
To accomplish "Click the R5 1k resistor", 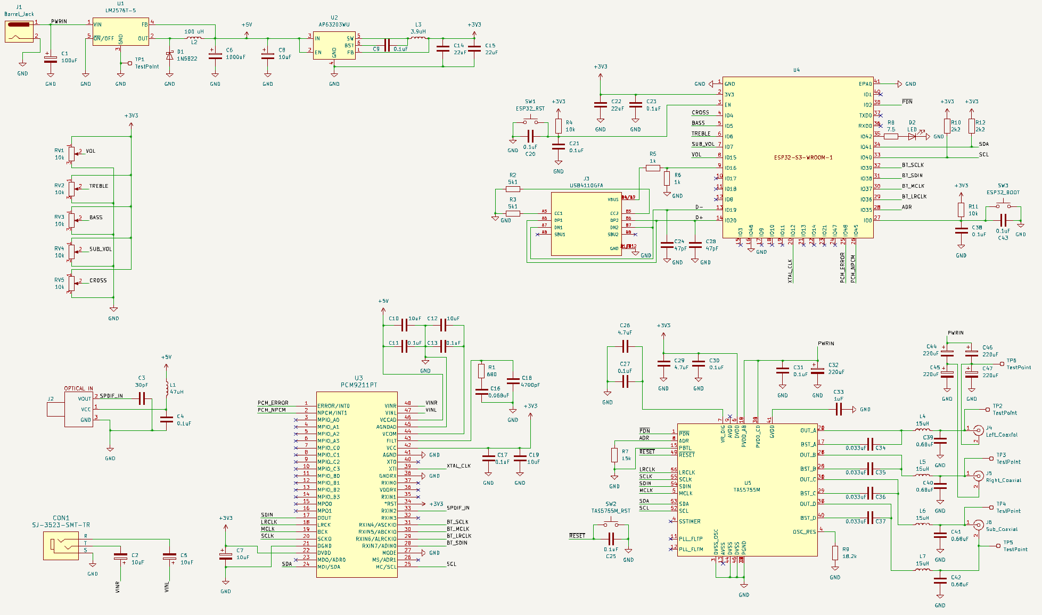I will tap(653, 168).
